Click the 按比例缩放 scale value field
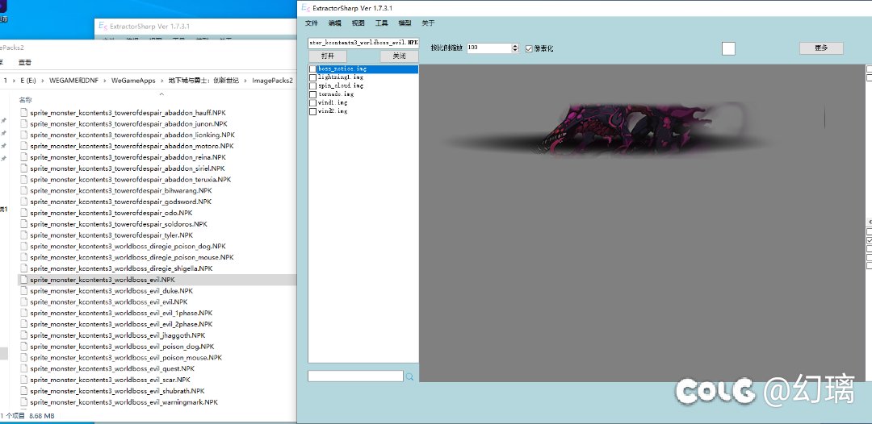This screenshot has width=872, height=424. click(x=488, y=48)
